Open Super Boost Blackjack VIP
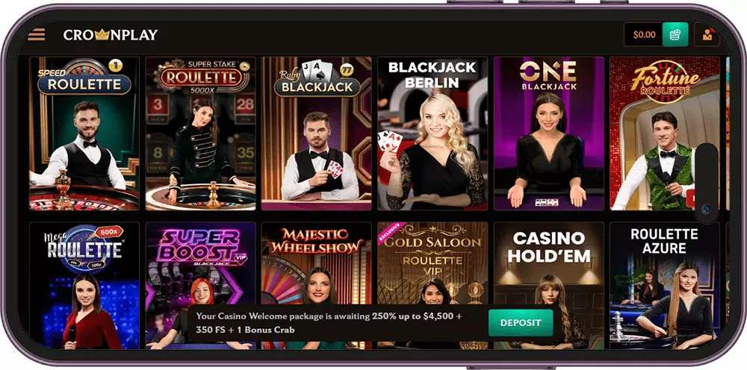747x370 pixels. click(200, 286)
